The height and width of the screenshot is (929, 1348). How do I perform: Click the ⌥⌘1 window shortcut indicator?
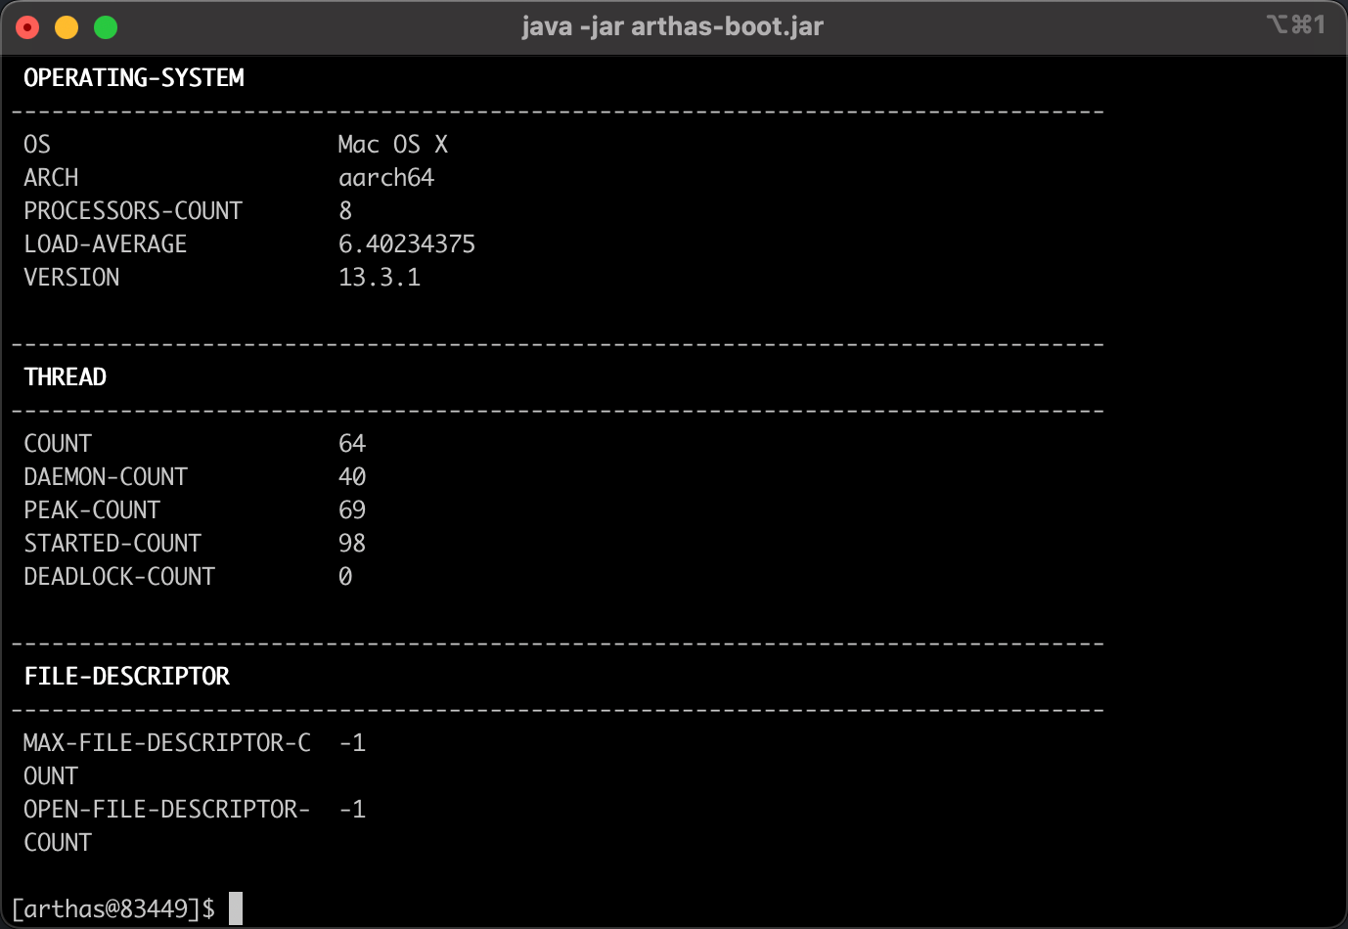[x=1295, y=24]
